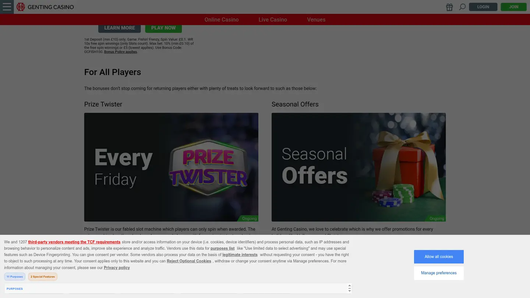Open the Seasonal Offers banner image

point(358,167)
